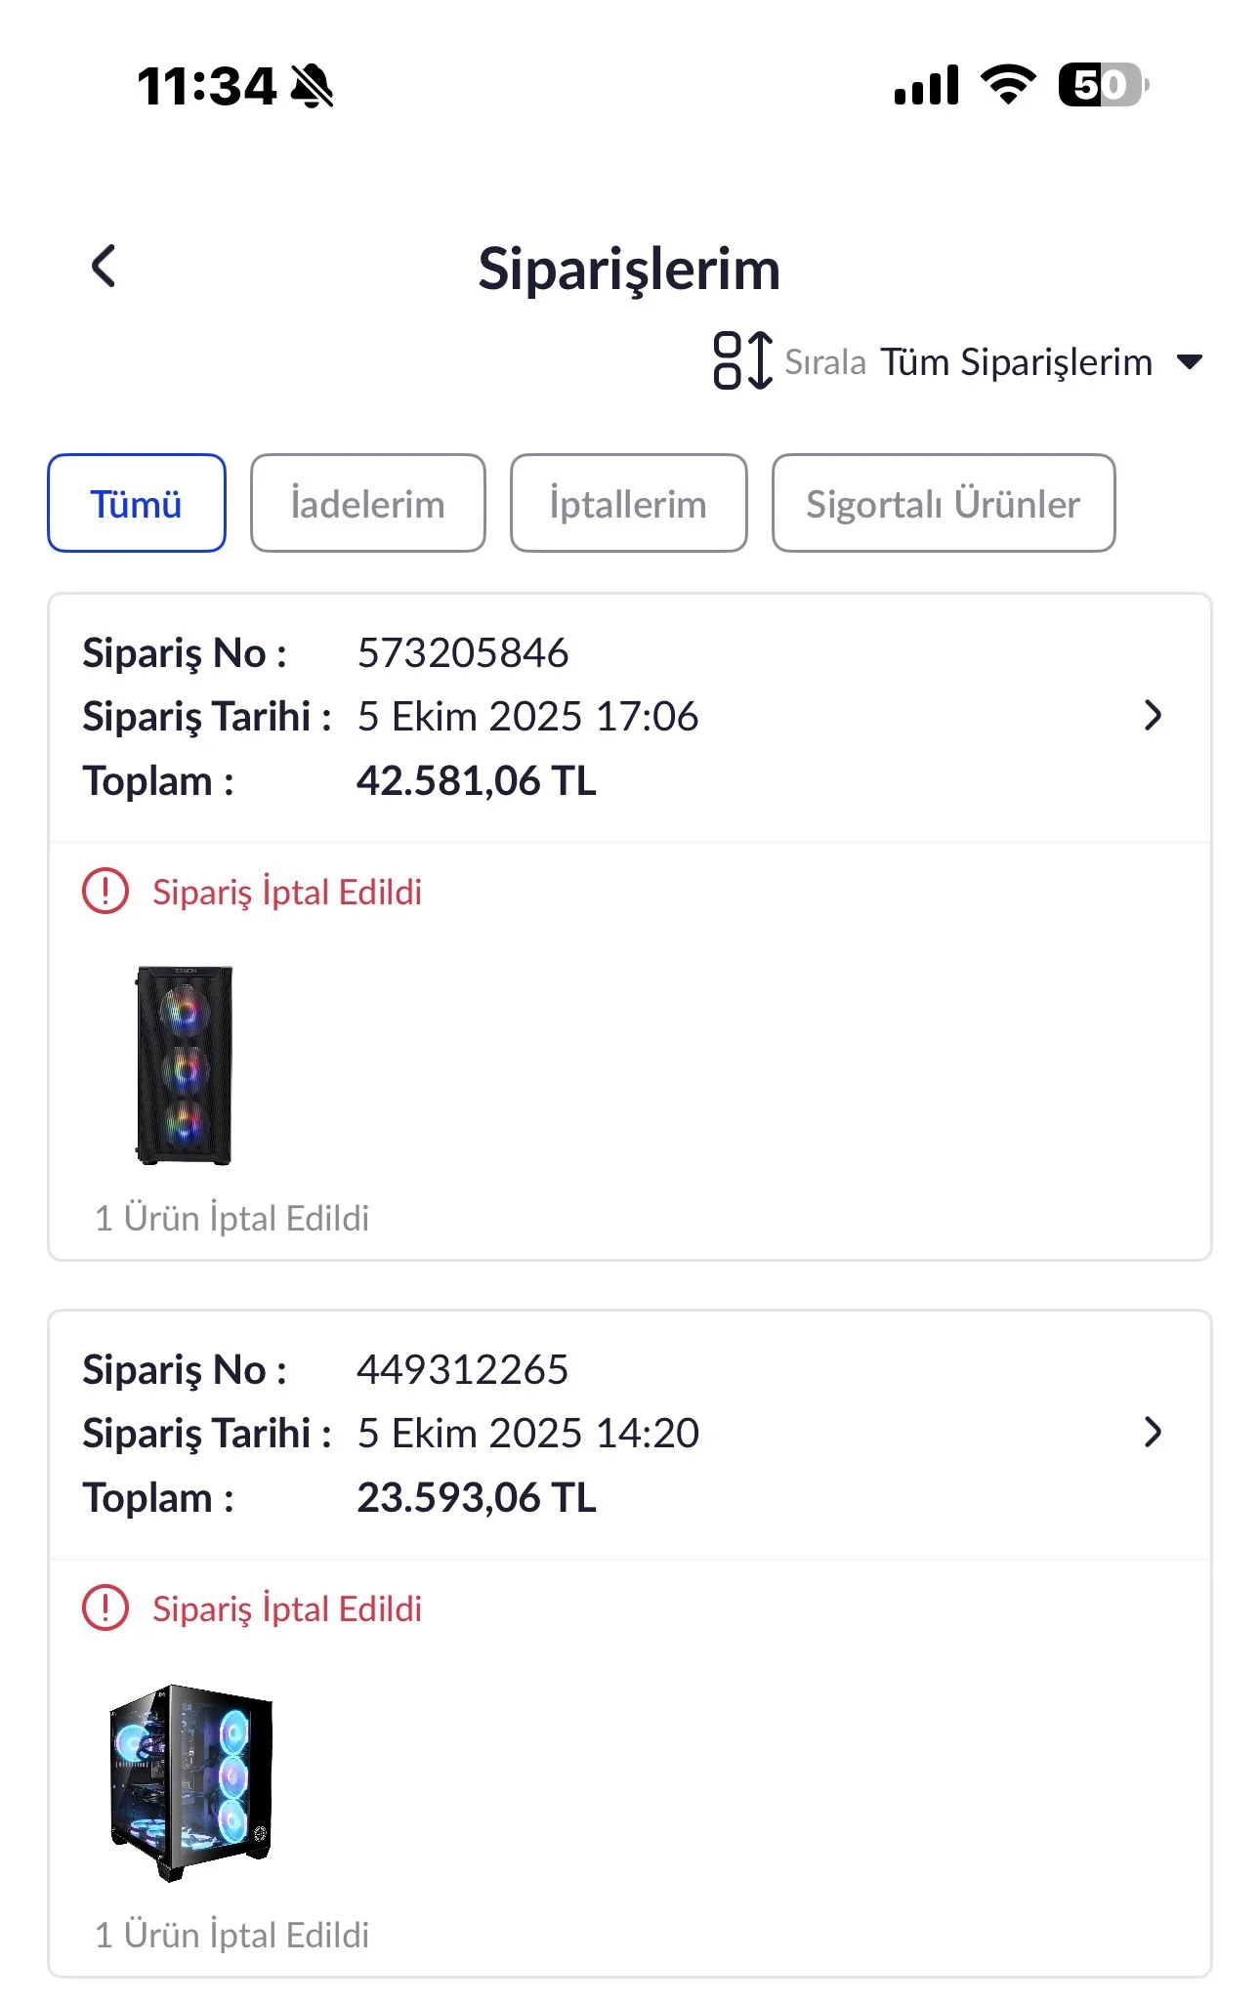
Task: Tap the Sırala label text
Action: point(825,363)
